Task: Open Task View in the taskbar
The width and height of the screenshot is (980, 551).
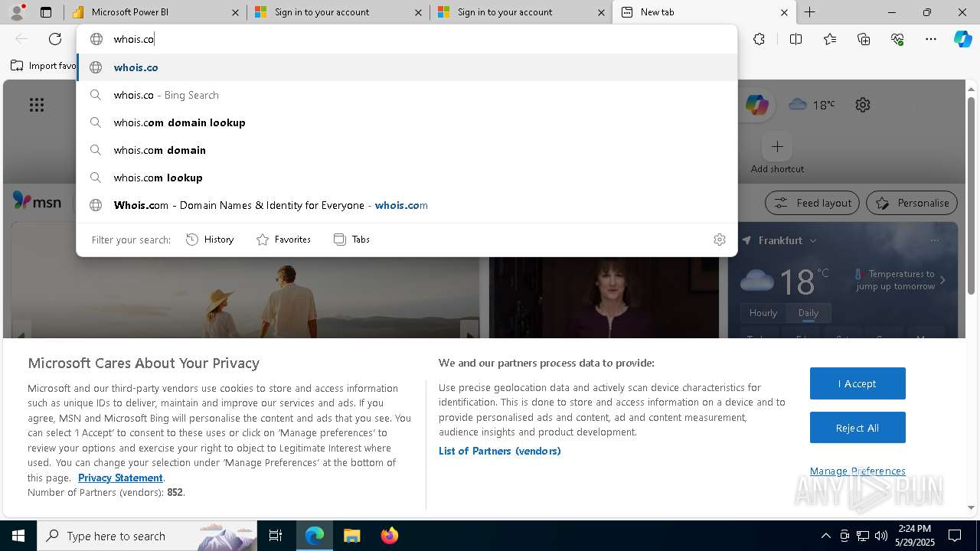Action: pos(276,536)
